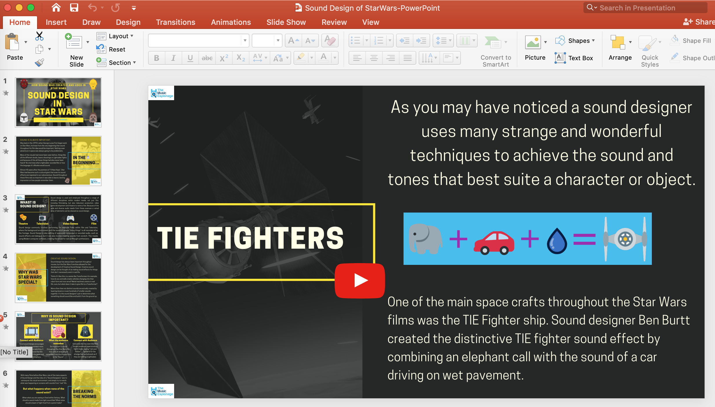The image size is (715, 407).
Task: Center the text
Action: 374,58
